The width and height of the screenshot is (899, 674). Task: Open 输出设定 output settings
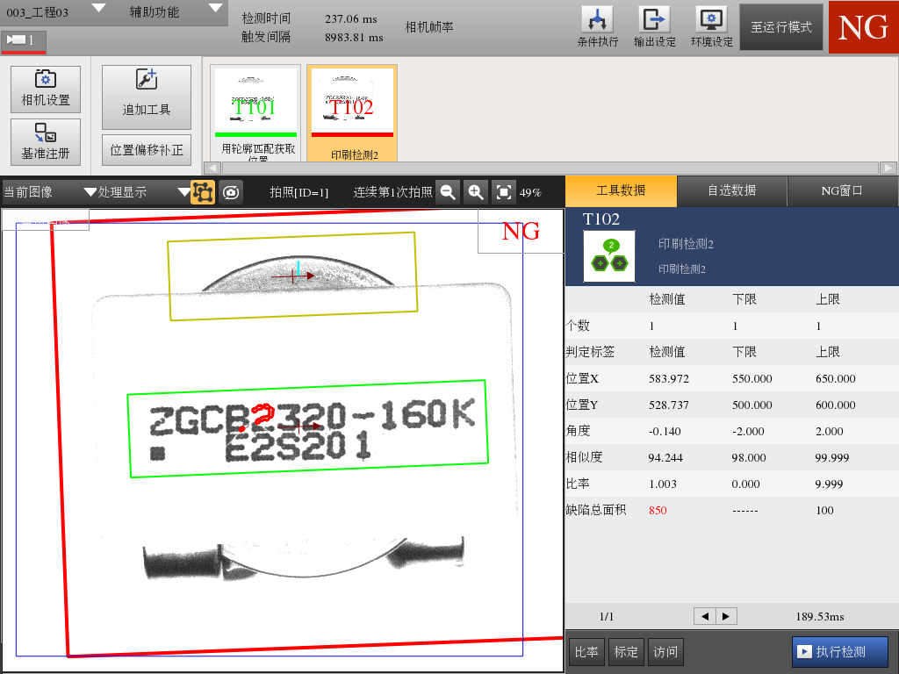pyautogui.click(x=654, y=26)
